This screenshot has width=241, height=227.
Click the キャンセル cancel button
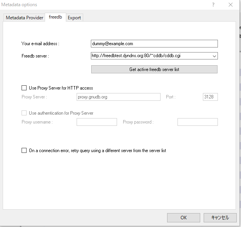(x=220, y=218)
